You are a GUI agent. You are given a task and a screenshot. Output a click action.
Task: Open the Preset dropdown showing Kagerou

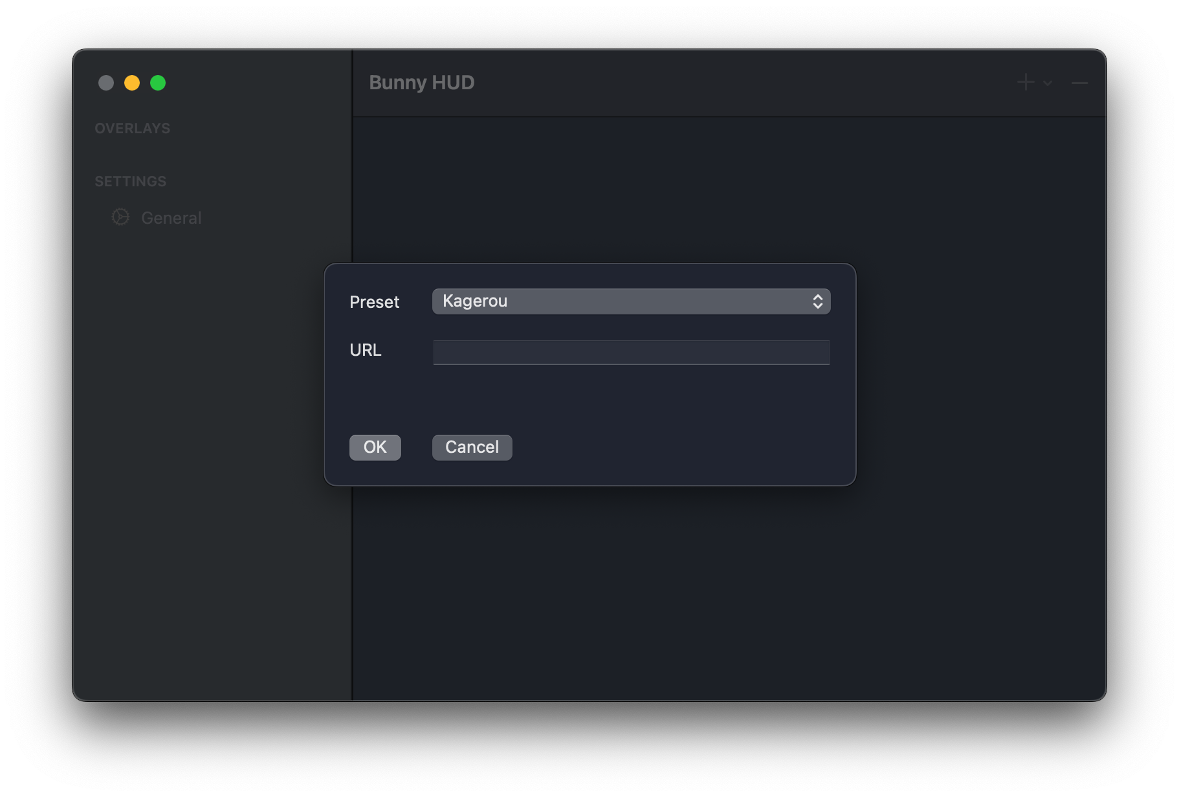click(630, 301)
